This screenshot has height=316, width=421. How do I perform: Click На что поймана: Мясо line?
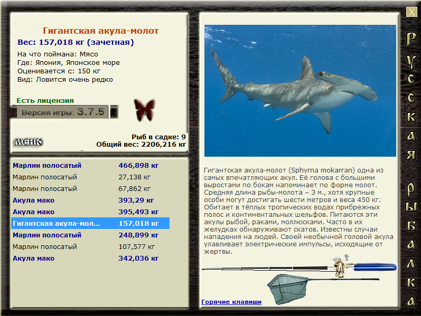pos(58,54)
